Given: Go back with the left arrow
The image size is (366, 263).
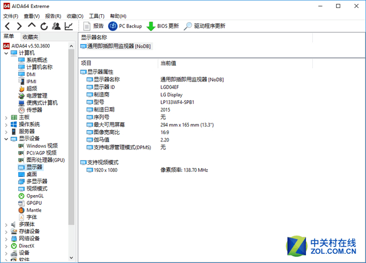Looking at the screenshot, I should tap(7, 26).
